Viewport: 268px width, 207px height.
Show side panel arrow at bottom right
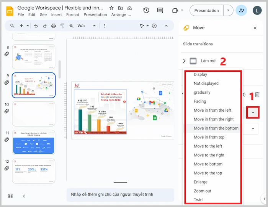click(x=264, y=199)
